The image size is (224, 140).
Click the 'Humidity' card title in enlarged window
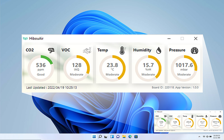point(142,50)
